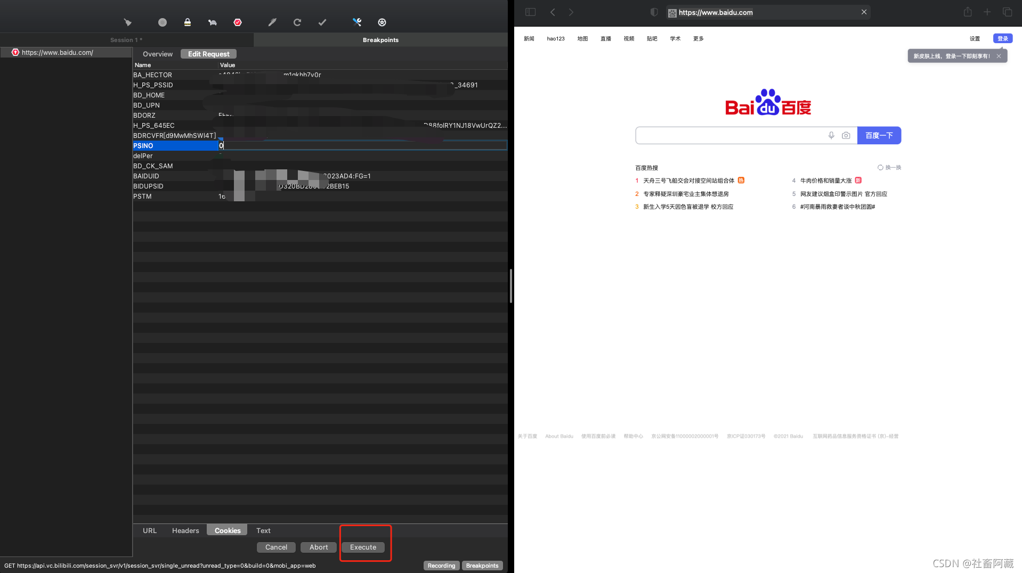Execute the edited request
This screenshot has width=1022, height=573.
(363, 547)
